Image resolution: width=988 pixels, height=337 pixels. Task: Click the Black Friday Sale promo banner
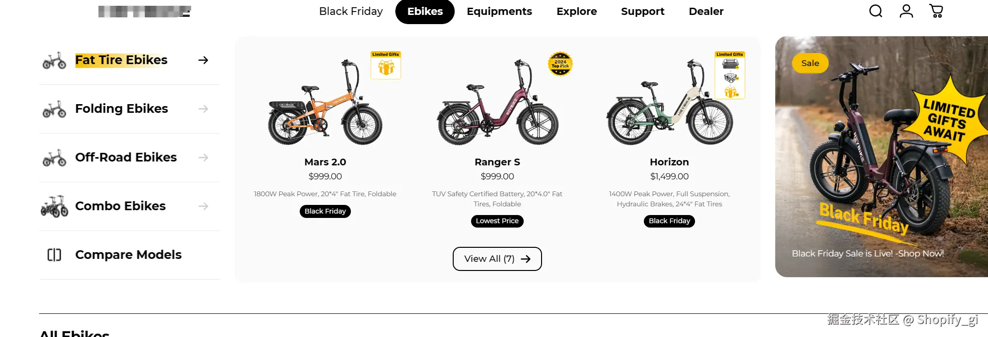(881, 157)
